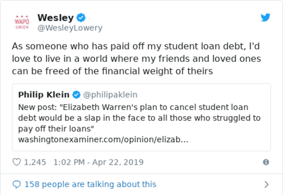Click Philip Klein's verified badge

point(78,94)
